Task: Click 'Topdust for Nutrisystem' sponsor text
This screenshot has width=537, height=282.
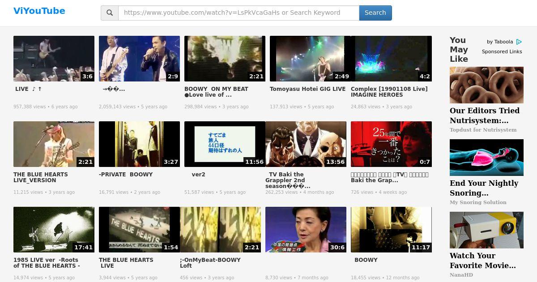Action: (x=483, y=130)
